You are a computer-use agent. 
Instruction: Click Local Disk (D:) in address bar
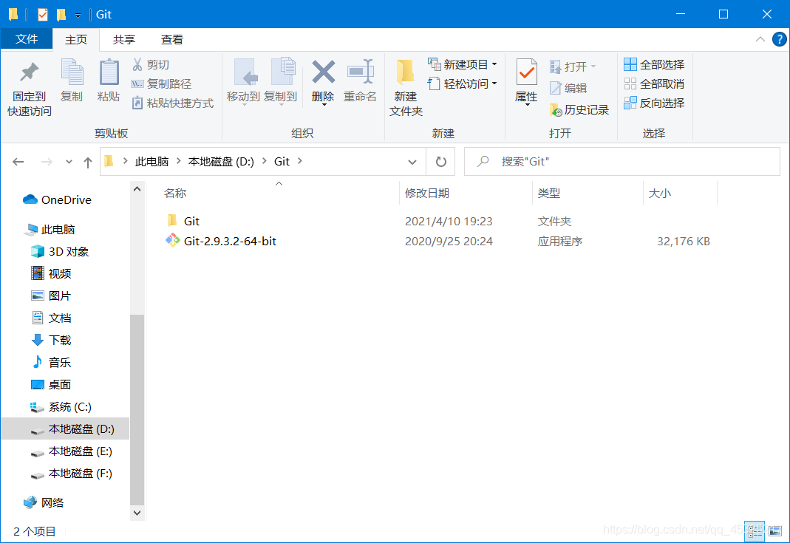[221, 162]
